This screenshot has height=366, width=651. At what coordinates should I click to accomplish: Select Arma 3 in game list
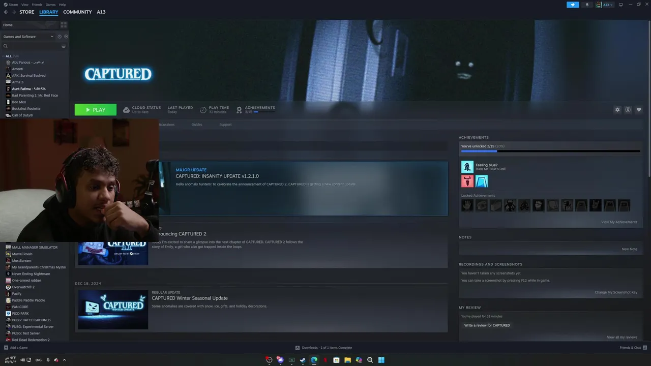coord(18,82)
